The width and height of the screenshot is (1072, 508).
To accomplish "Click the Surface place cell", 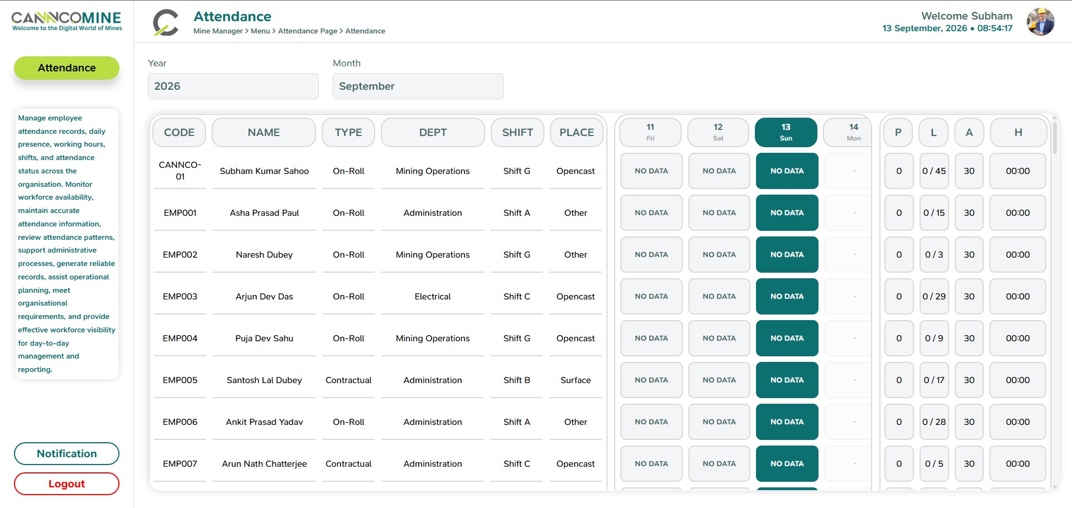I will tap(576, 380).
